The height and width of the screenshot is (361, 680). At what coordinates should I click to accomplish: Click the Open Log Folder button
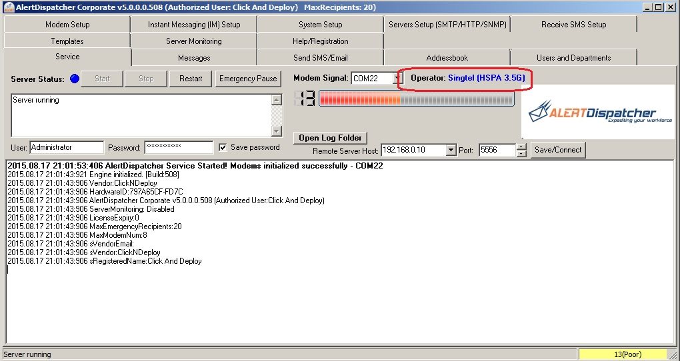pos(331,138)
